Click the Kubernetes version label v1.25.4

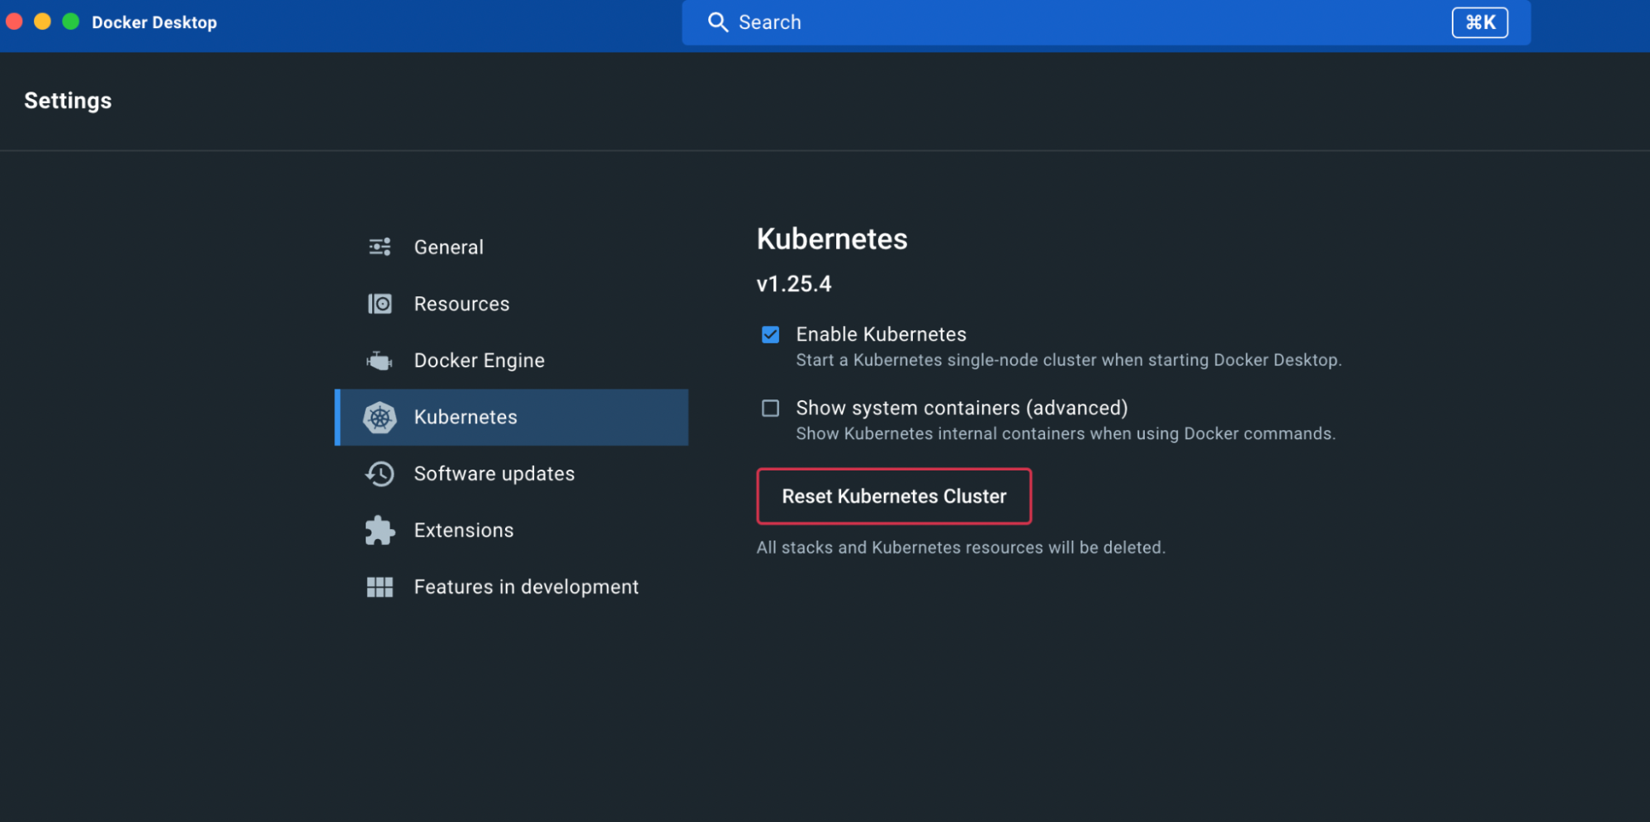pos(794,283)
